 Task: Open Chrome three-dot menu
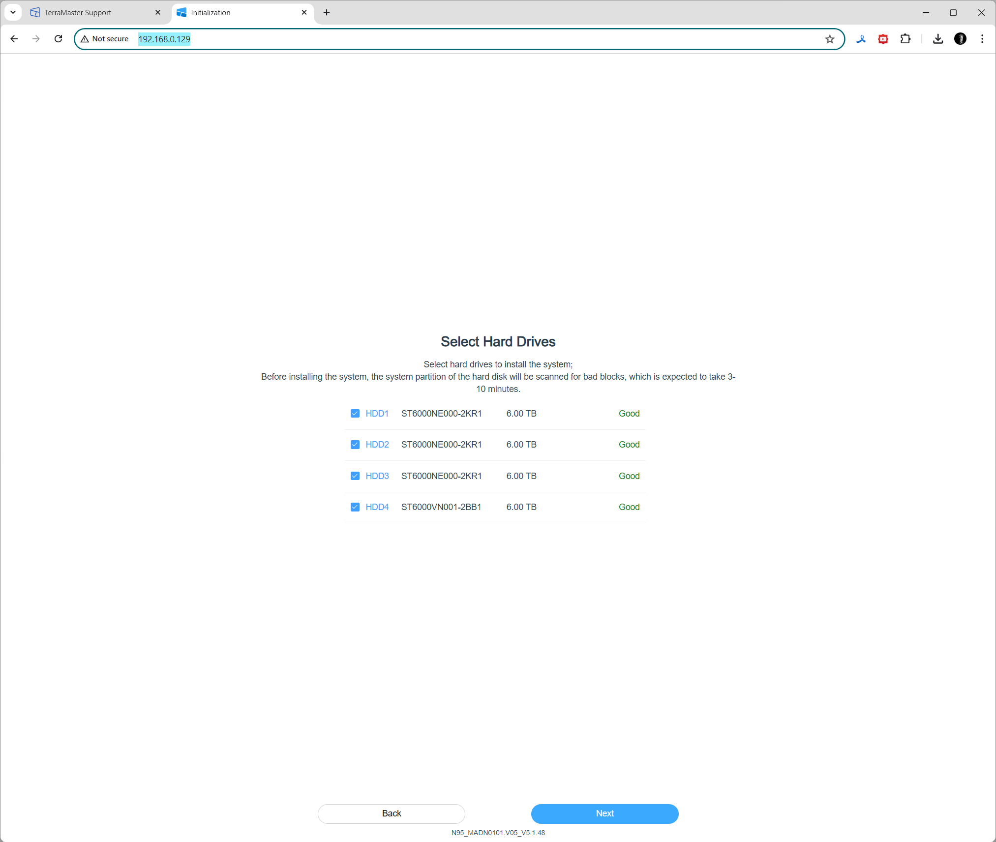click(982, 39)
